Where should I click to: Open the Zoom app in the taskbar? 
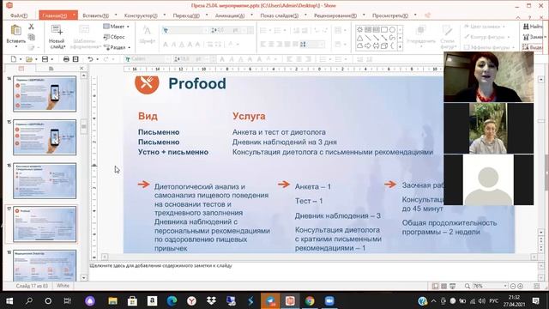[329, 301]
